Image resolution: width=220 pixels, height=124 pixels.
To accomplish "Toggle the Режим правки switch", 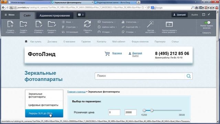I will pyautogui.click(x=207, y=23).
